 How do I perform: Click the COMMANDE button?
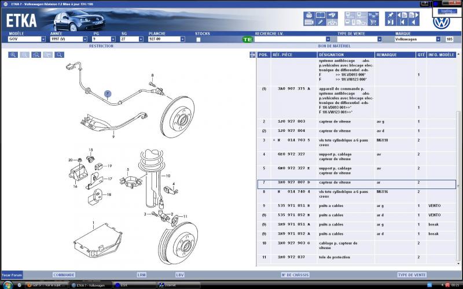(x=64, y=275)
